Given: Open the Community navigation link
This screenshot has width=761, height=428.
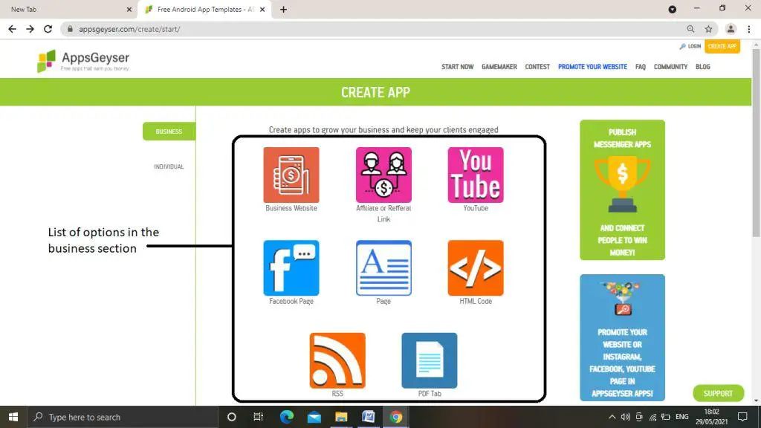Looking at the screenshot, I should click(671, 67).
